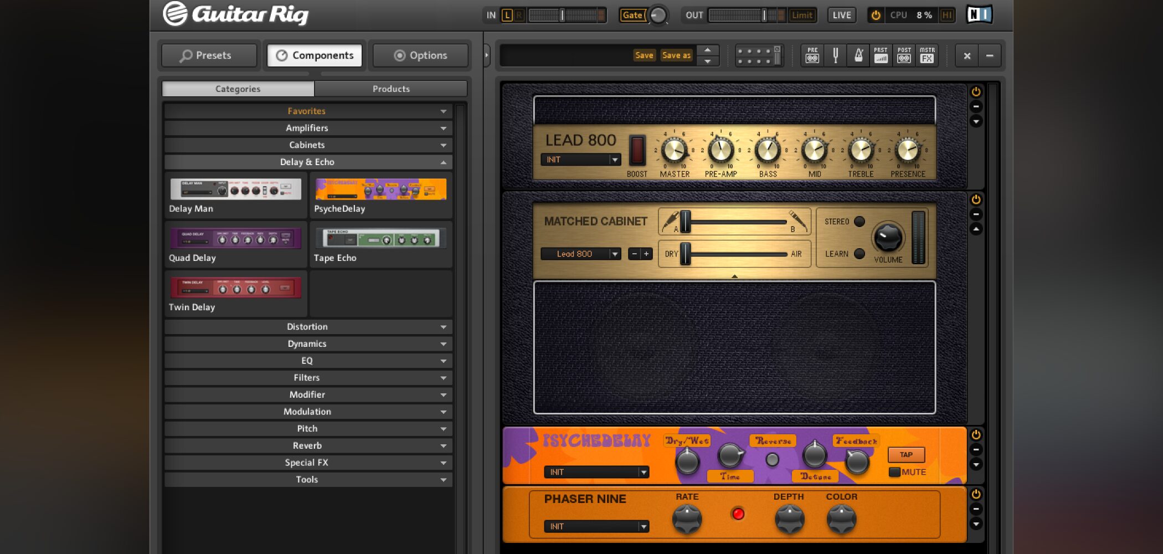The width and height of the screenshot is (1163, 554).
Task: Click the Native Instruments NI logo
Action: click(979, 14)
